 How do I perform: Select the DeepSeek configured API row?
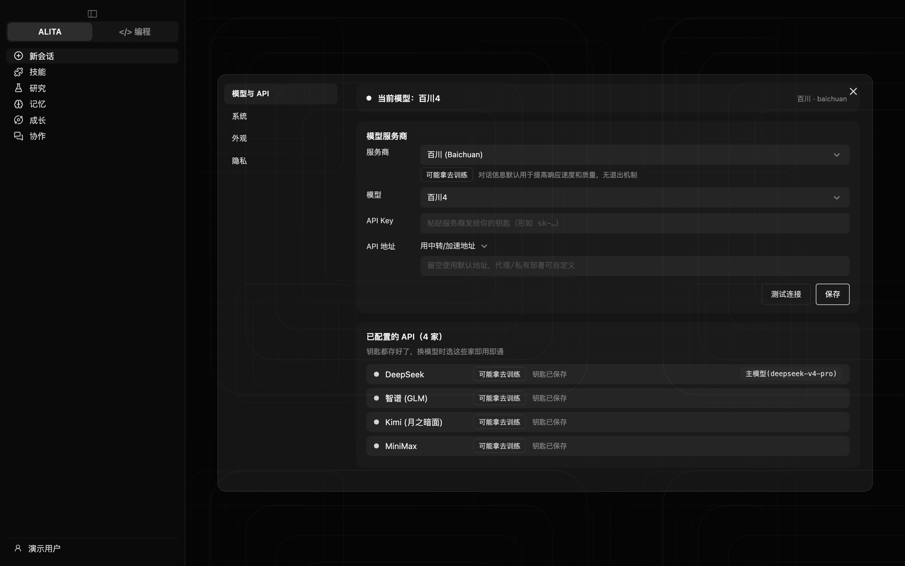coord(608,374)
